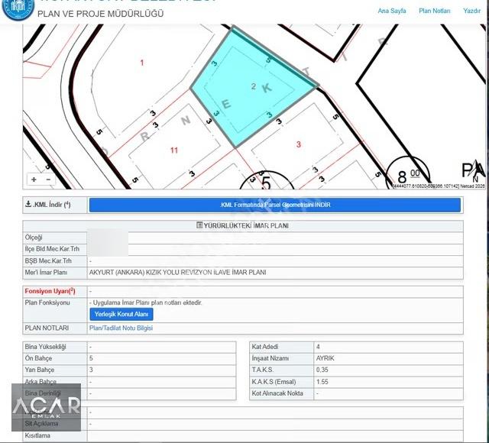This screenshot has width=489, height=443.
Task: Click the KML download arrow icon
Action: 28,204
